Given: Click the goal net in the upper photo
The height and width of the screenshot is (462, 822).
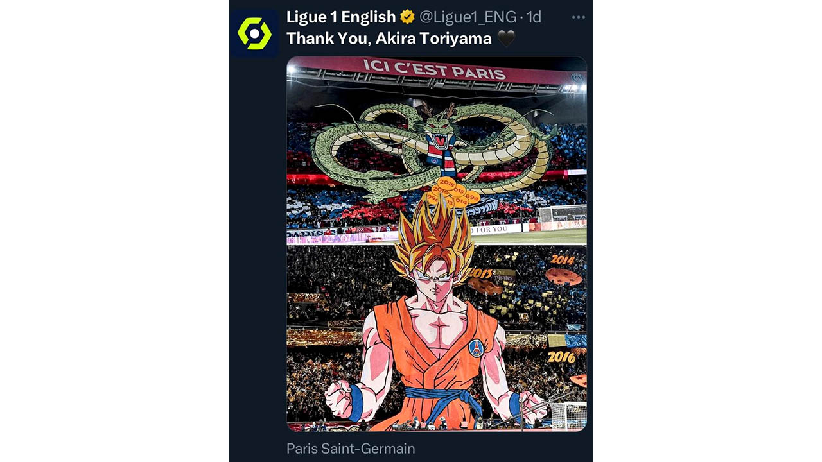Looking at the screenshot, I should point(562,214).
